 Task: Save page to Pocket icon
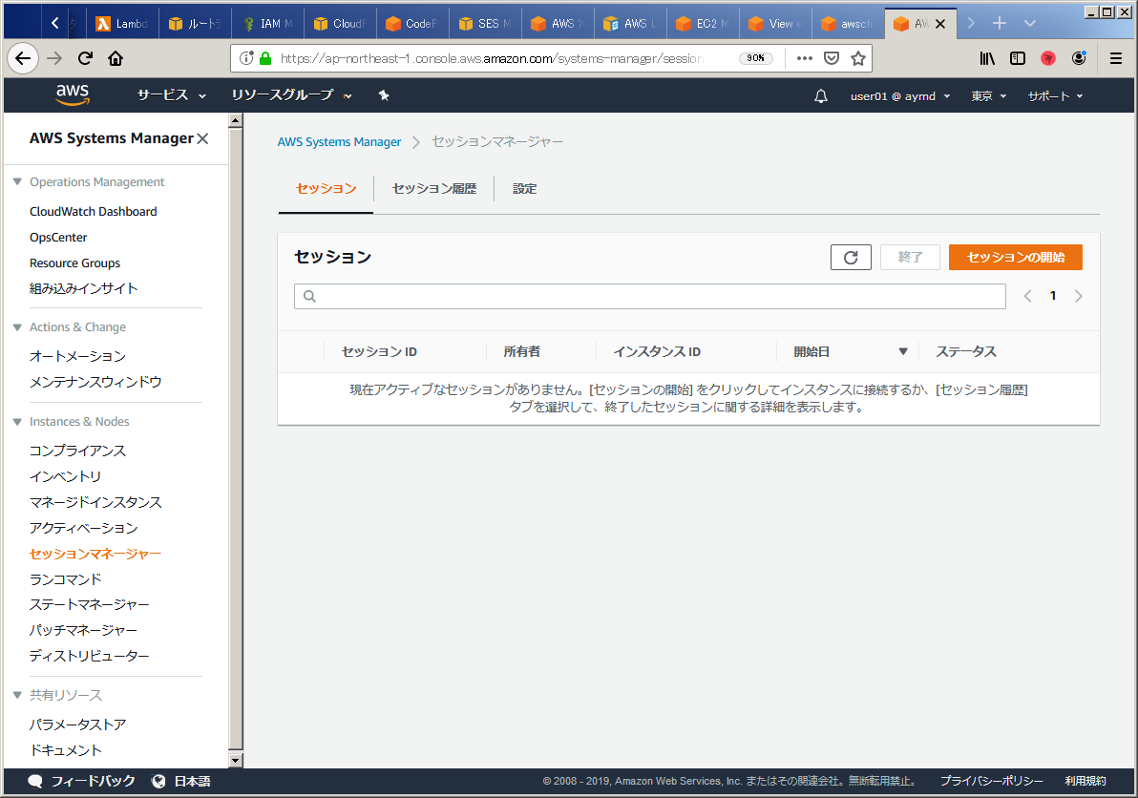coord(832,59)
